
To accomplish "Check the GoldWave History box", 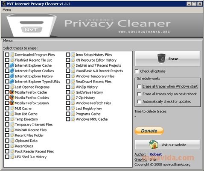I will (68, 92).
